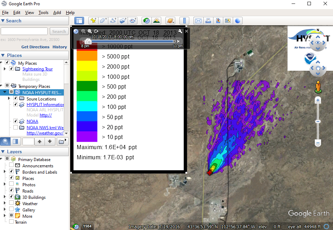Screen dimensions: 333x230
Task: Print the current view
Action: click(208, 21)
